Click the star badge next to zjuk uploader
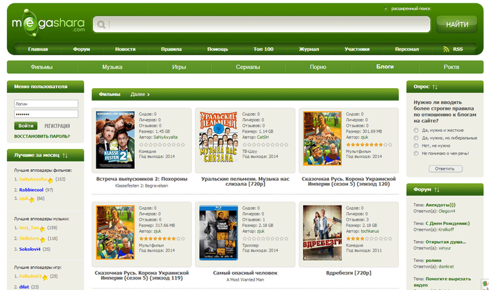The width and height of the screenshot is (489, 290). coord(32,200)
